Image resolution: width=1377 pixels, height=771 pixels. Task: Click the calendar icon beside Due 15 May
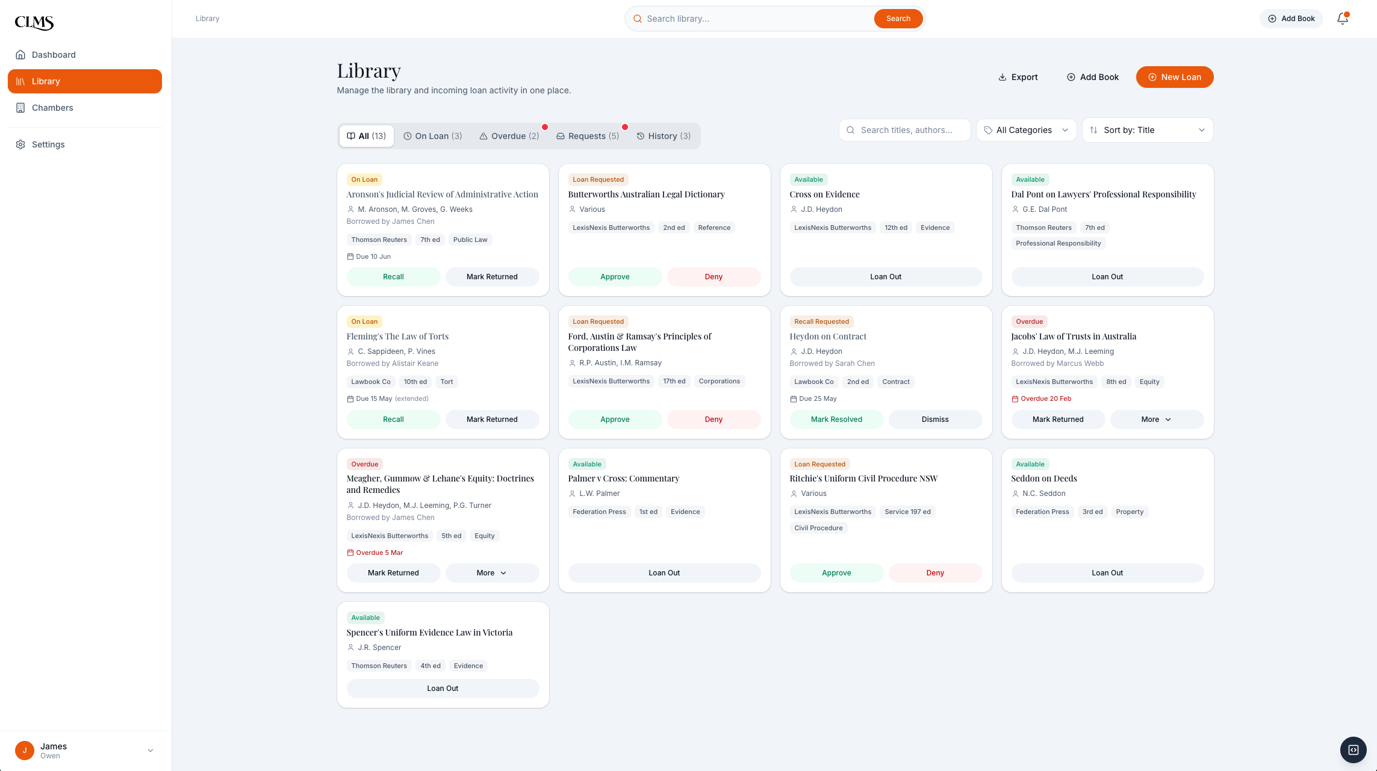tap(350, 398)
